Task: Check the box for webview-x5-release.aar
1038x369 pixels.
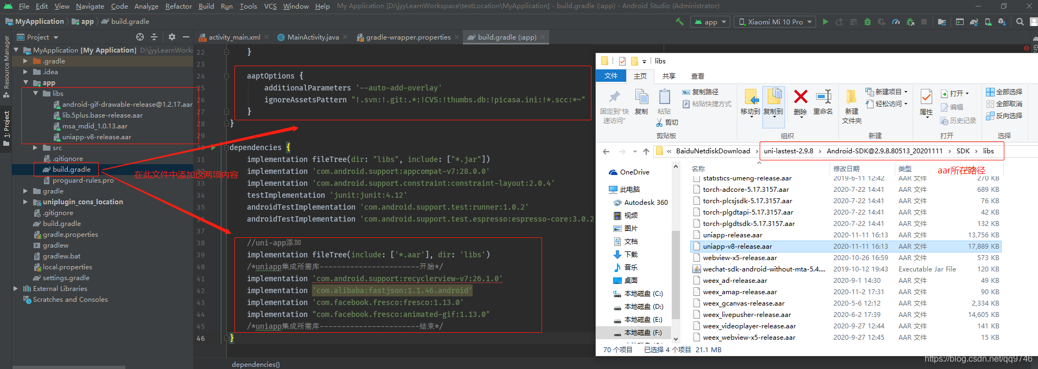Action: [x=697, y=258]
